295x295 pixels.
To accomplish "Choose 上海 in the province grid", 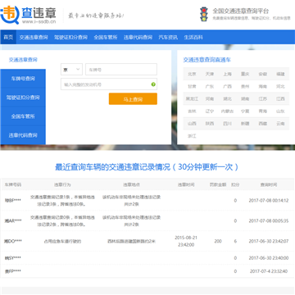I will click(227, 74).
